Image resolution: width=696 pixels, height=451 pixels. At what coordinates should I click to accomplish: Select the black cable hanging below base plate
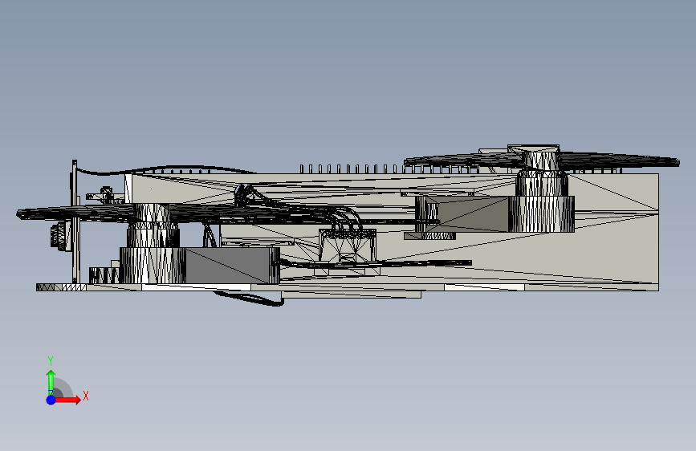tap(249, 299)
